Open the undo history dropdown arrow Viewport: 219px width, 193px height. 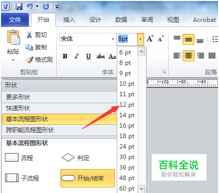[x=37, y=6]
